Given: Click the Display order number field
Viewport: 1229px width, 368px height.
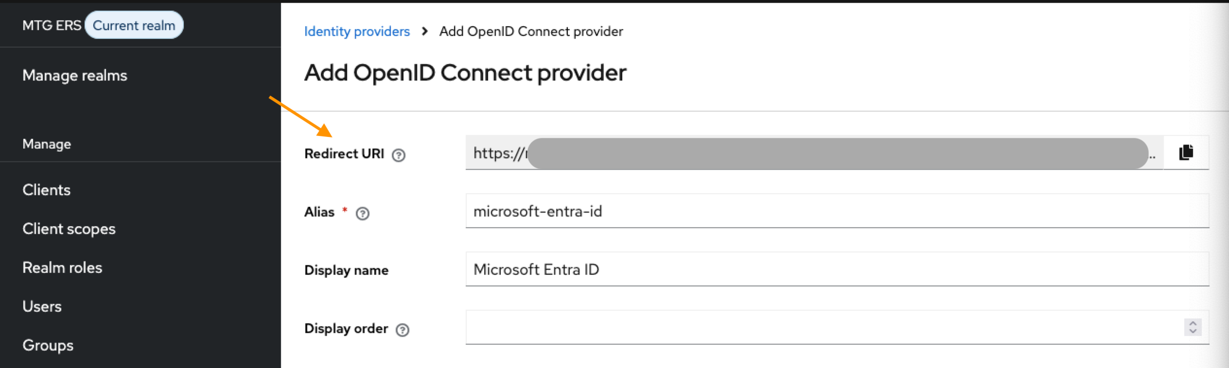Looking at the screenshot, I should pyautogui.click(x=822, y=328).
